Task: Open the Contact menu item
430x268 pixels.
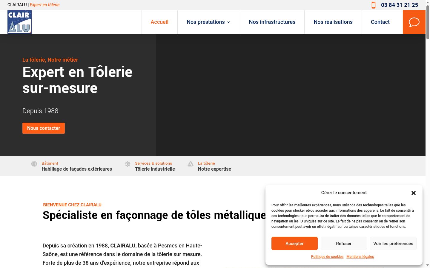Action: click(380, 22)
